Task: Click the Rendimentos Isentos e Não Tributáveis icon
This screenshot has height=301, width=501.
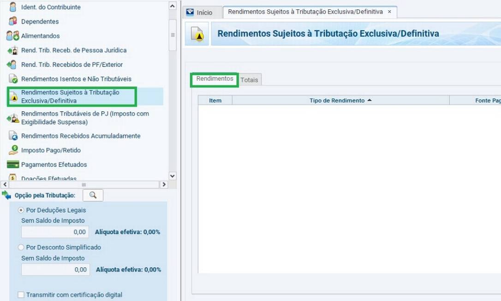Action: 12,79
